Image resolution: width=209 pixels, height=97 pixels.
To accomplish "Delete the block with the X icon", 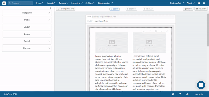I will (x=161, y=31).
